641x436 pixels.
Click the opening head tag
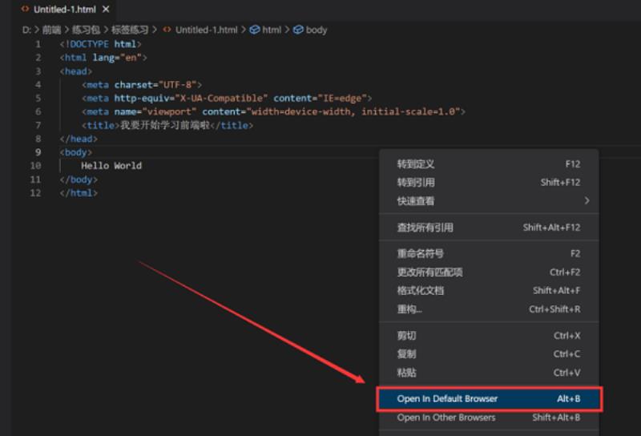pos(76,71)
